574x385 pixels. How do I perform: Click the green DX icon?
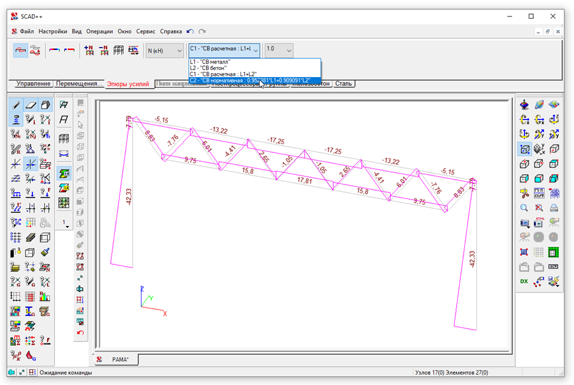pos(524,281)
